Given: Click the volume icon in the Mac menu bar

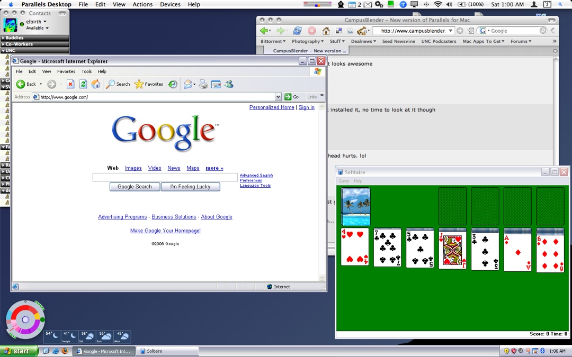Looking at the screenshot, I should coord(449,4).
